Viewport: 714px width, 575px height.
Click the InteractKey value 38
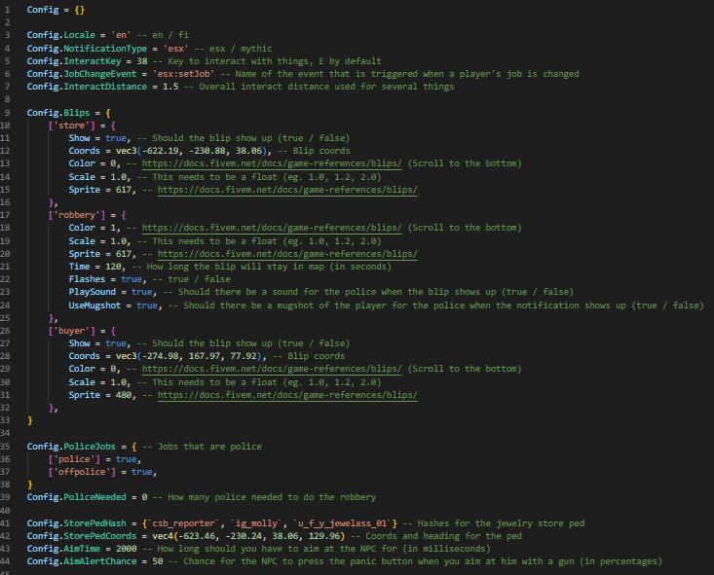click(141, 61)
